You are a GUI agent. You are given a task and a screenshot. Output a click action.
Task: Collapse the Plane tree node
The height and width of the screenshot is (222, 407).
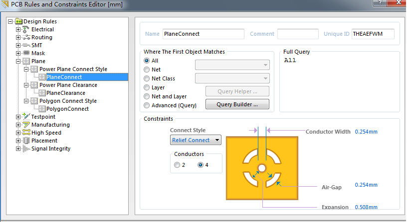[x=18, y=61]
